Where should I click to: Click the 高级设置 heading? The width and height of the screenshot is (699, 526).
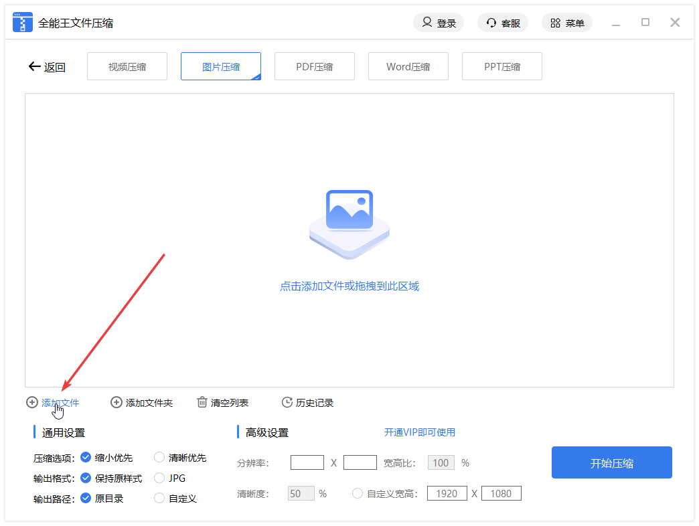(267, 432)
